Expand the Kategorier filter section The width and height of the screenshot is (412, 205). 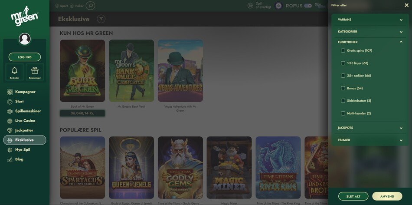tap(370, 32)
